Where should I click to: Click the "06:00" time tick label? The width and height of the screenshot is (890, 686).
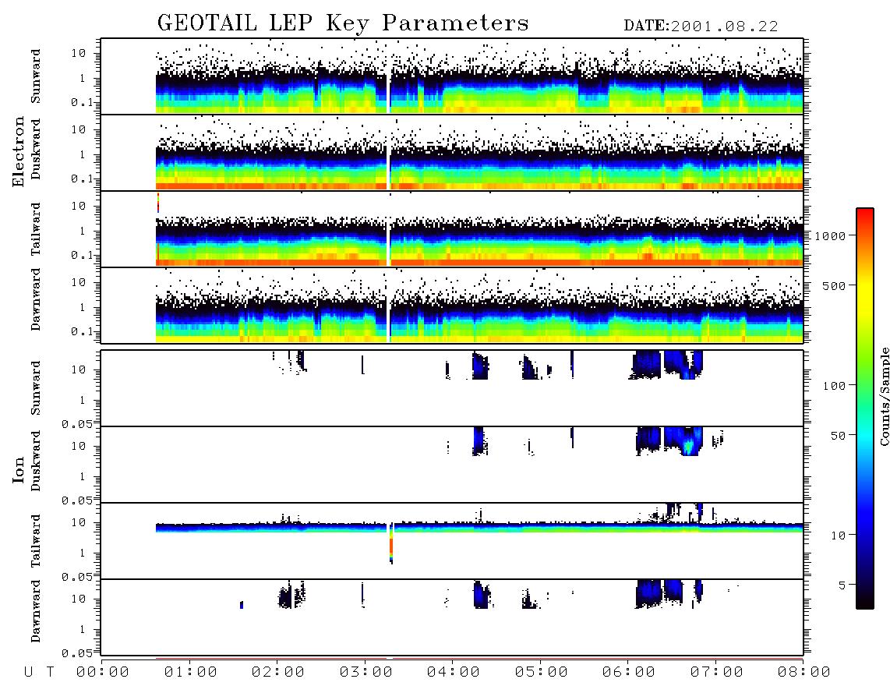(x=629, y=673)
